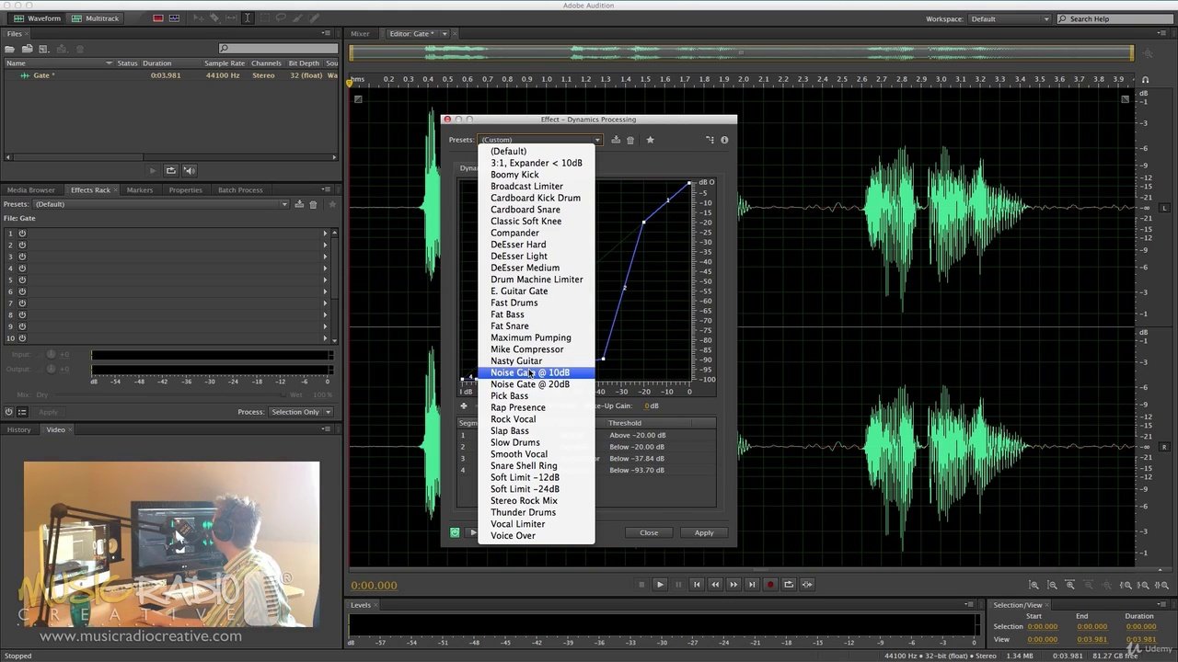The height and width of the screenshot is (662, 1178).
Task: Save dynamics preset in effect dialog
Action: click(x=616, y=140)
